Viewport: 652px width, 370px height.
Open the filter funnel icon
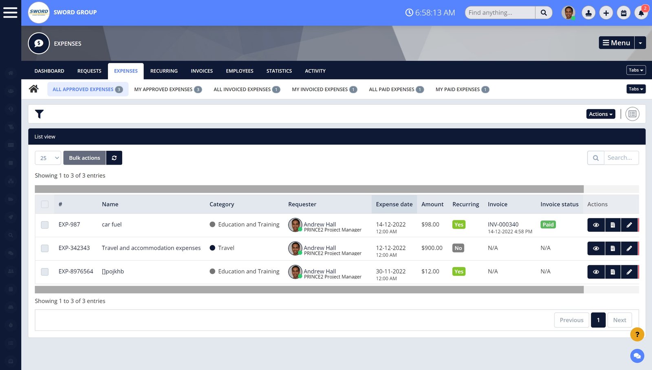click(39, 114)
